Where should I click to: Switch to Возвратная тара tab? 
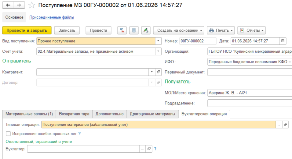(x=74, y=114)
